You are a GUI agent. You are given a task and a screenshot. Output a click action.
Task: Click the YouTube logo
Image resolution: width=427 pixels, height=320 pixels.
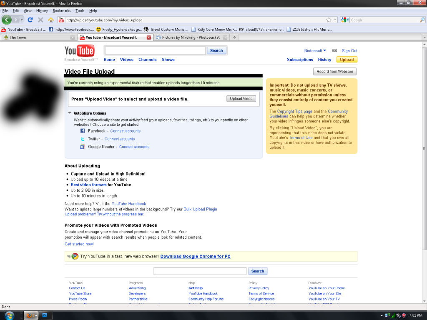pyautogui.click(x=79, y=51)
